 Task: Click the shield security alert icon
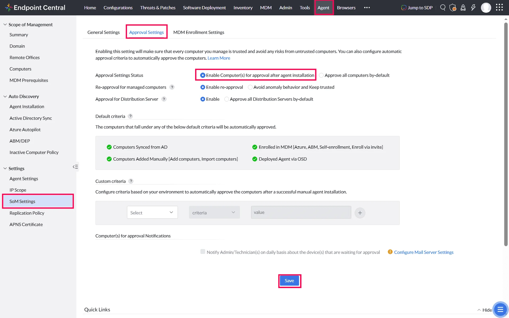453,7
